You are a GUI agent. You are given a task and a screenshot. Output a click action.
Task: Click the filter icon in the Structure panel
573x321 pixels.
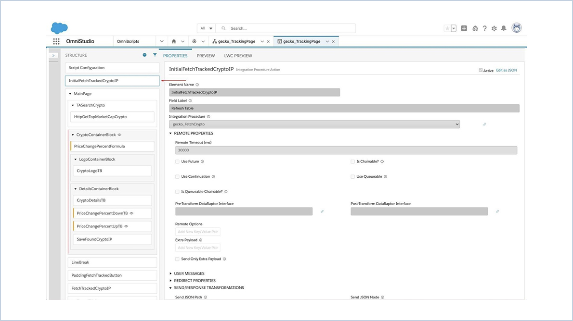[x=155, y=55]
